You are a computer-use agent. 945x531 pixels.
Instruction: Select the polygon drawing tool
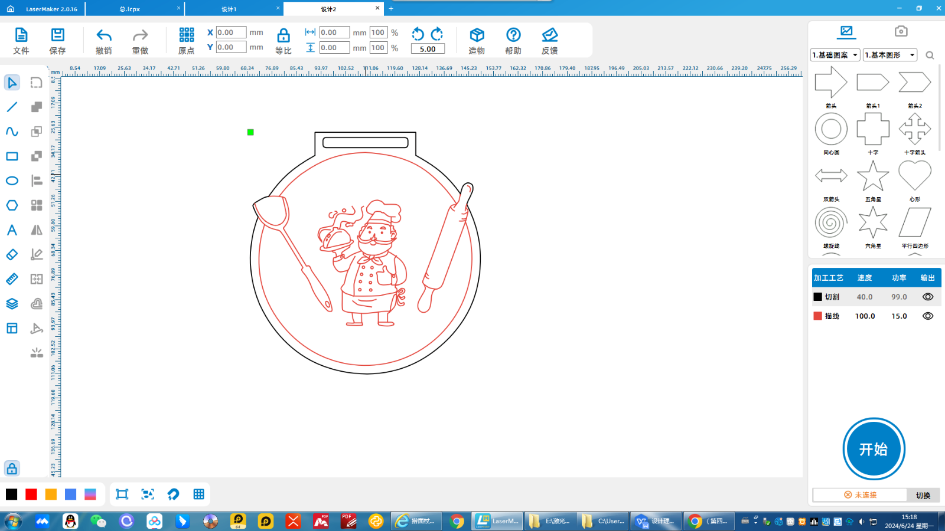tap(12, 205)
